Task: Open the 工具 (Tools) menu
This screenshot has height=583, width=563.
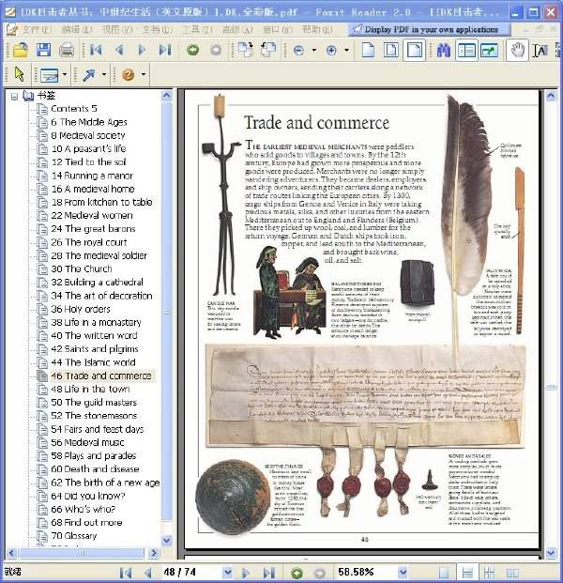Action: (197, 29)
